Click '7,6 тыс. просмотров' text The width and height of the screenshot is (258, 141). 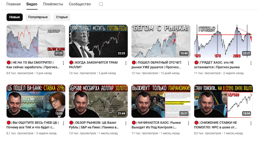tap(82, 73)
